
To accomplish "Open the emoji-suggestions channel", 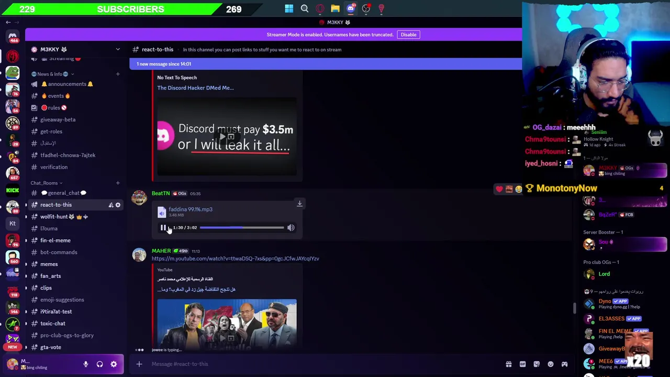I will (x=62, y=300).
